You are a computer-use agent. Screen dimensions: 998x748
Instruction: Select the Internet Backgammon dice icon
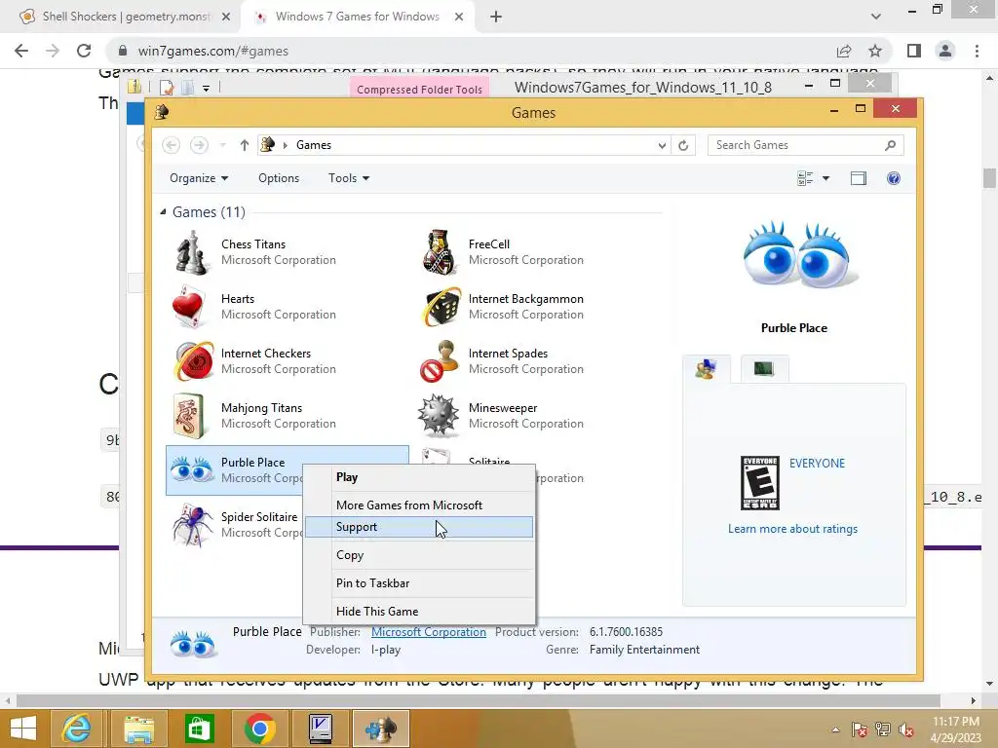(x=441, y=307)
